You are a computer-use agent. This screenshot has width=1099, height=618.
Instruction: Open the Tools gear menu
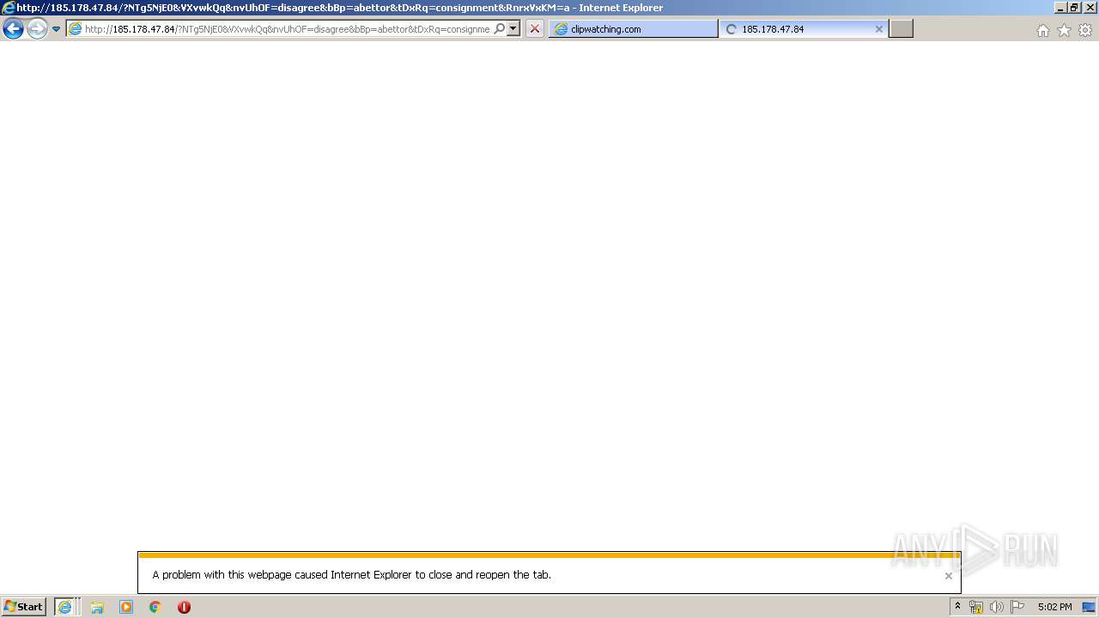pos(1085,30)
